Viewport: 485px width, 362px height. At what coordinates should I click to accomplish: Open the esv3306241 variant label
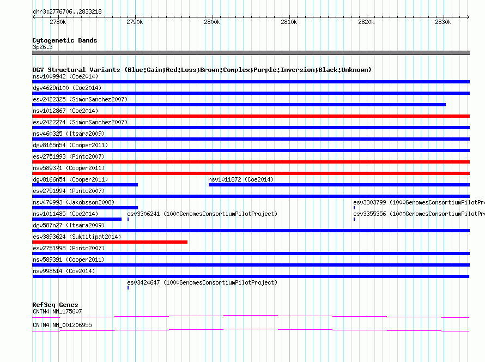point(202,214)
